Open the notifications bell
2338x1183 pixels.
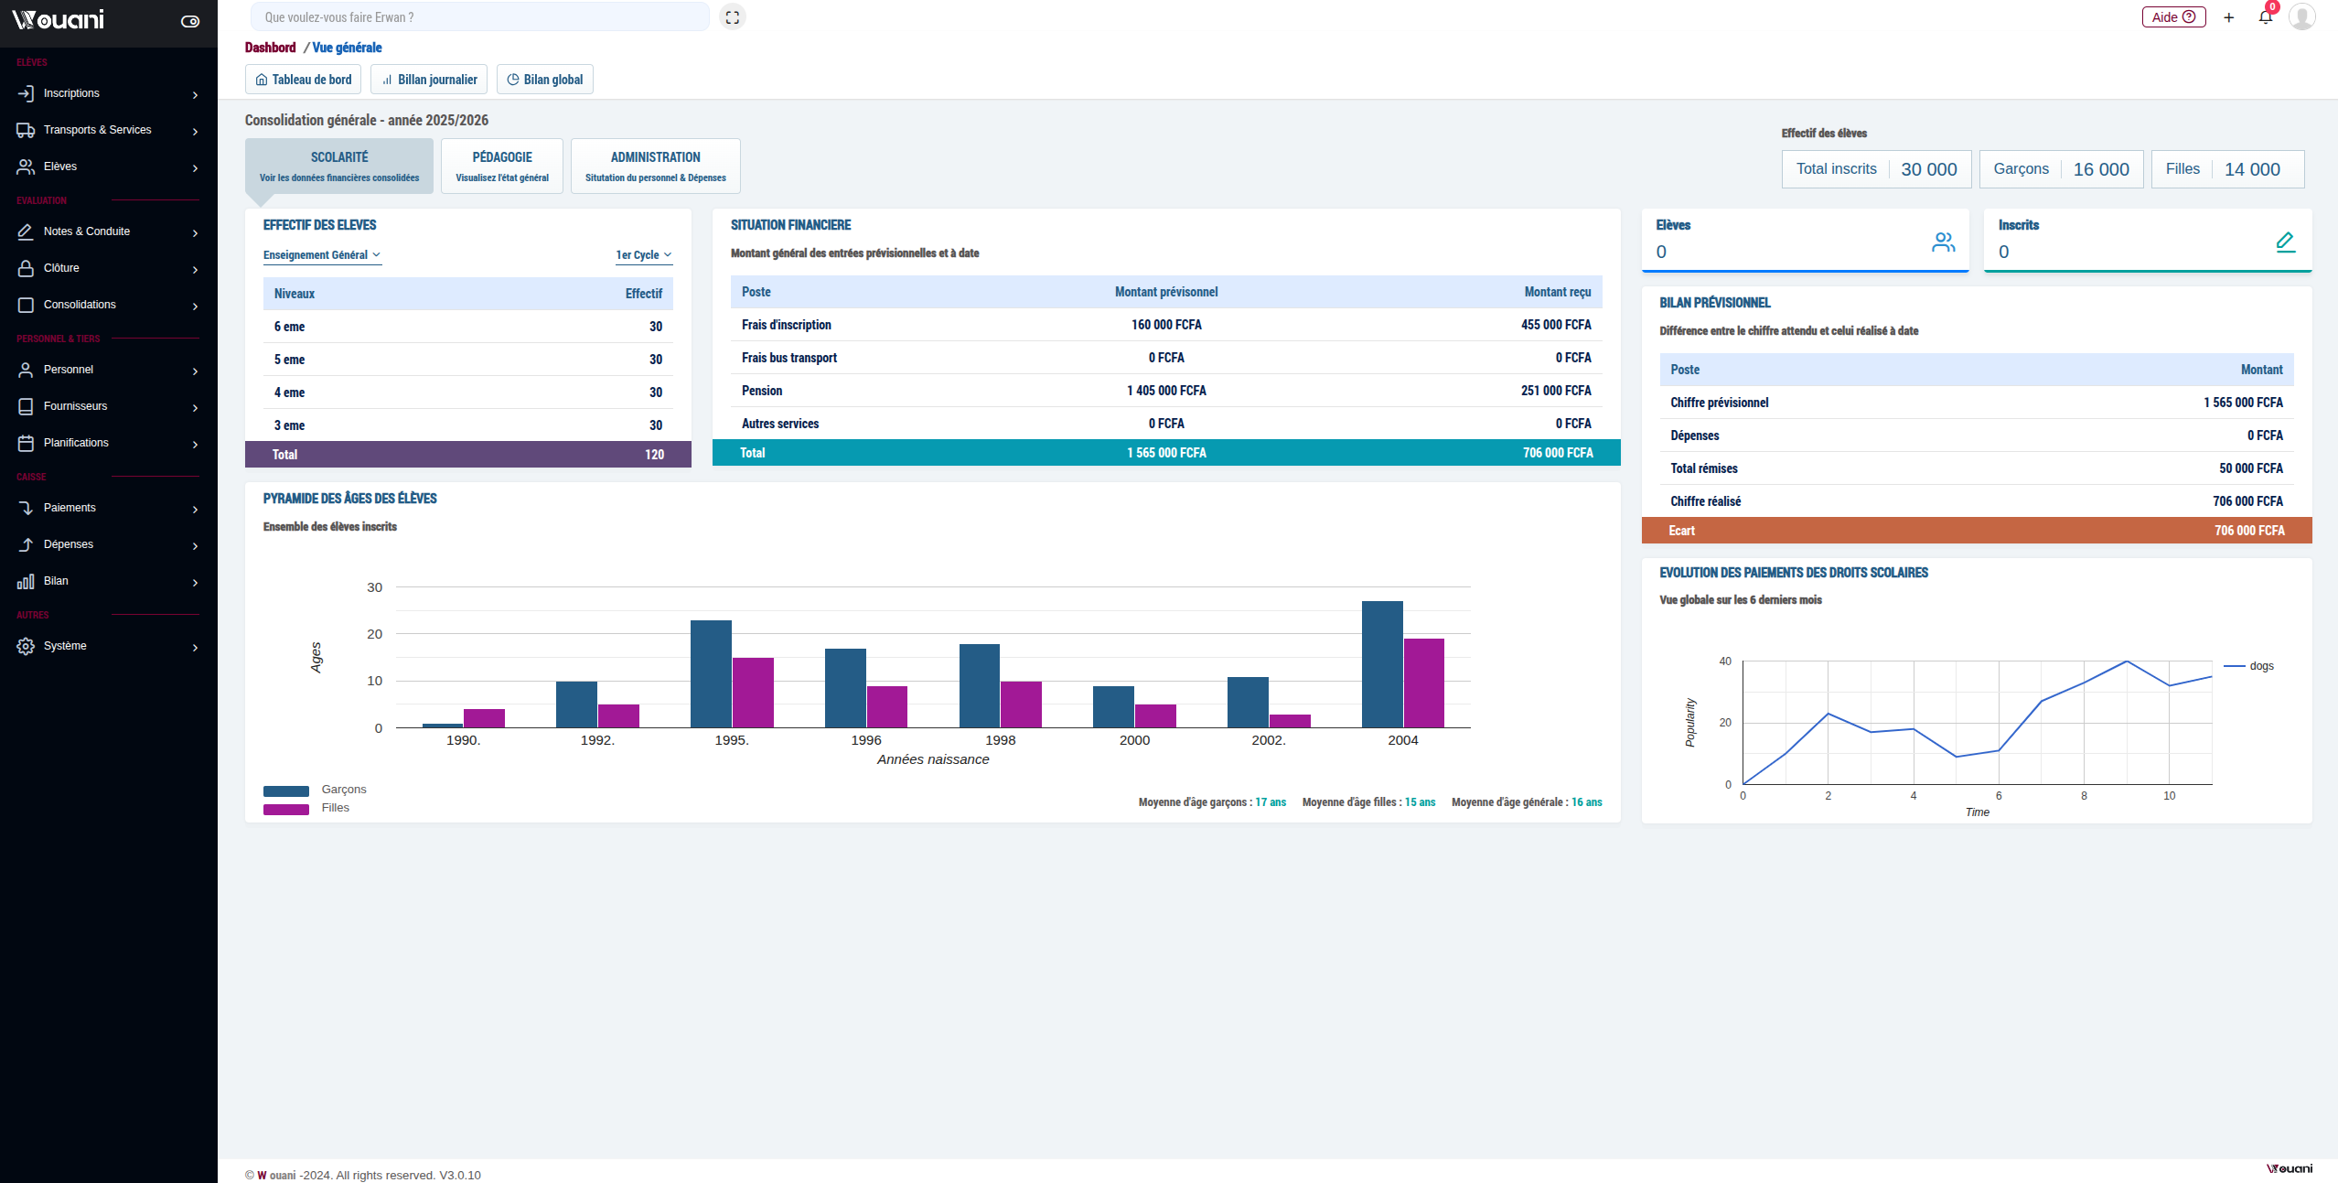coord(2266,17)
